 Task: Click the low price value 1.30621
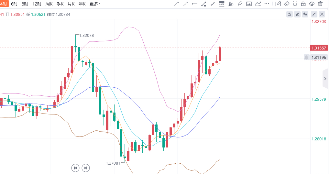pyautogui.click(x=38, y=14)
